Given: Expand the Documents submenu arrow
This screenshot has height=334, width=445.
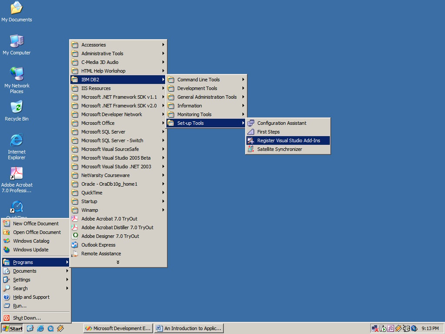Looking at the screenshot, I should click(x=67, y=271).
